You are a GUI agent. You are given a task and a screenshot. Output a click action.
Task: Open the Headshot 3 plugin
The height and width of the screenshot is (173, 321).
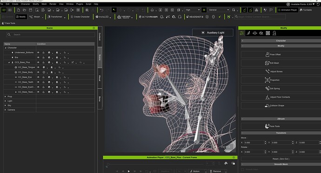pyautogui.click(x=194, y=17)
